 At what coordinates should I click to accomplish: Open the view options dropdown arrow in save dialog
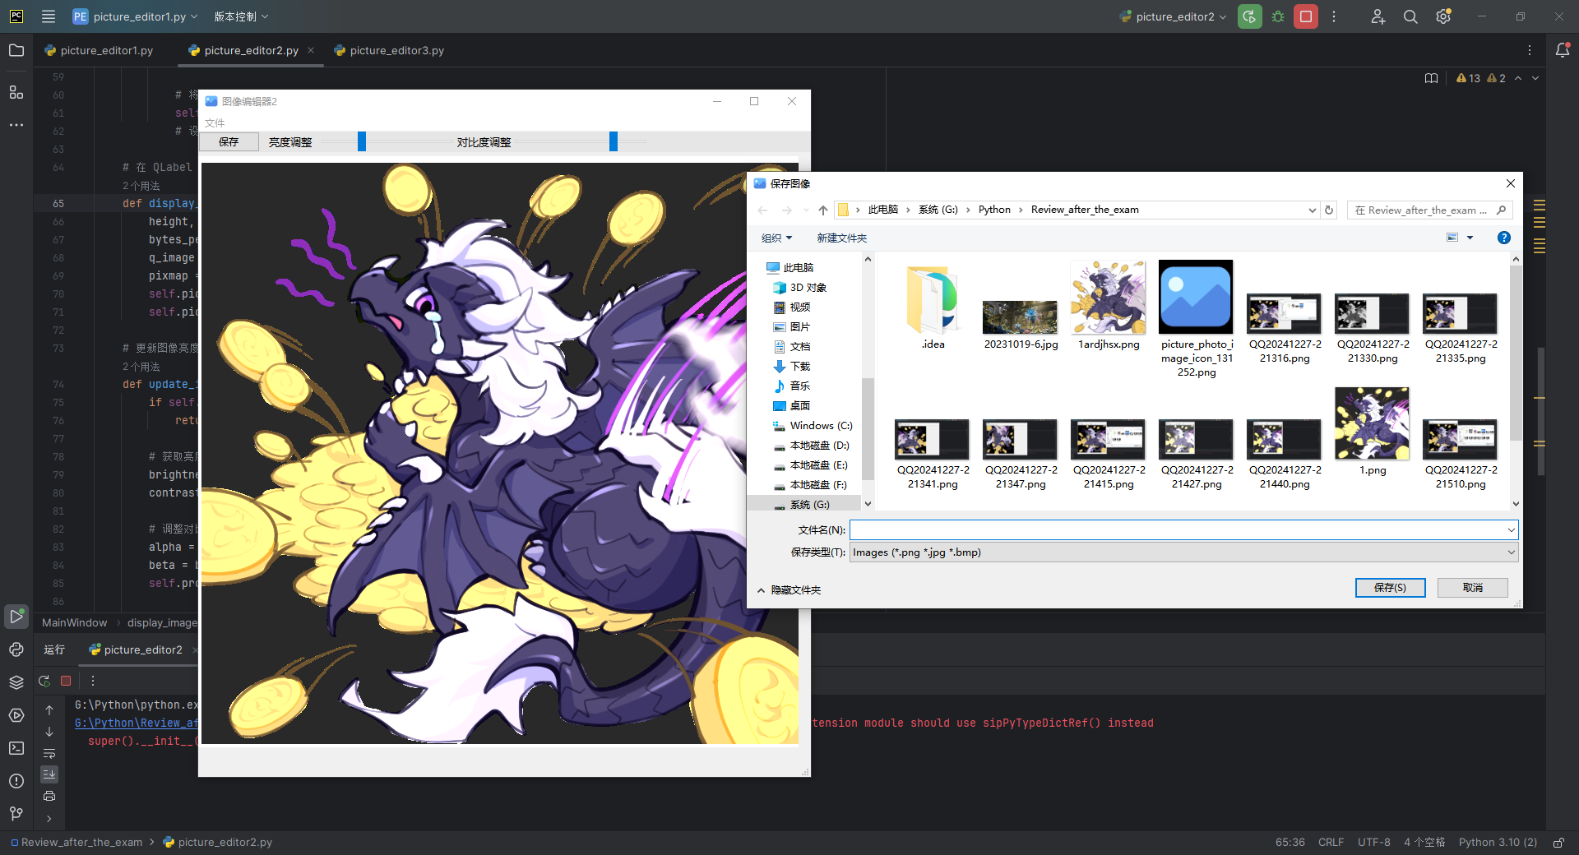pyautogui.click(x=1470, y=238)
